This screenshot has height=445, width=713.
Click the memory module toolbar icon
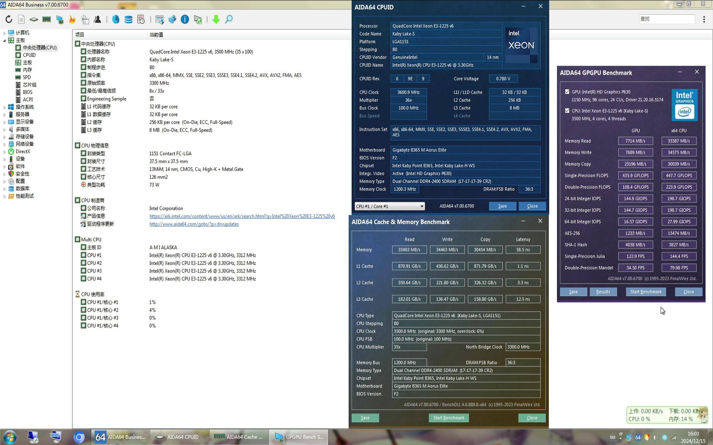(x=47, y=19)
